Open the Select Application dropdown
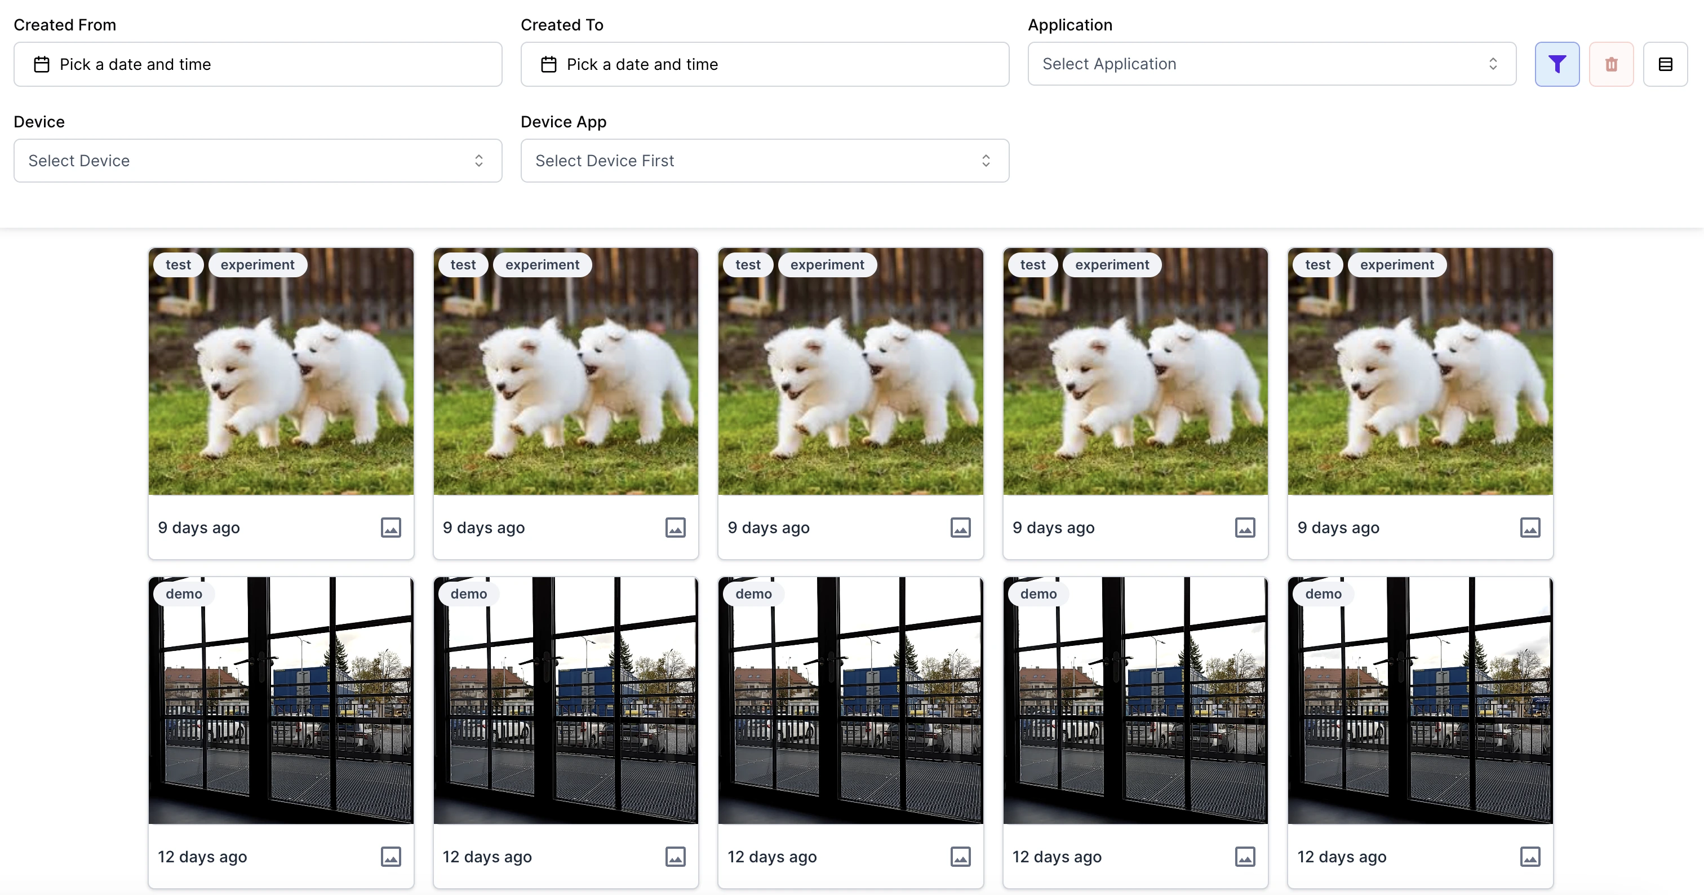Screen dimensions: 1704x895 [1271, 64]
